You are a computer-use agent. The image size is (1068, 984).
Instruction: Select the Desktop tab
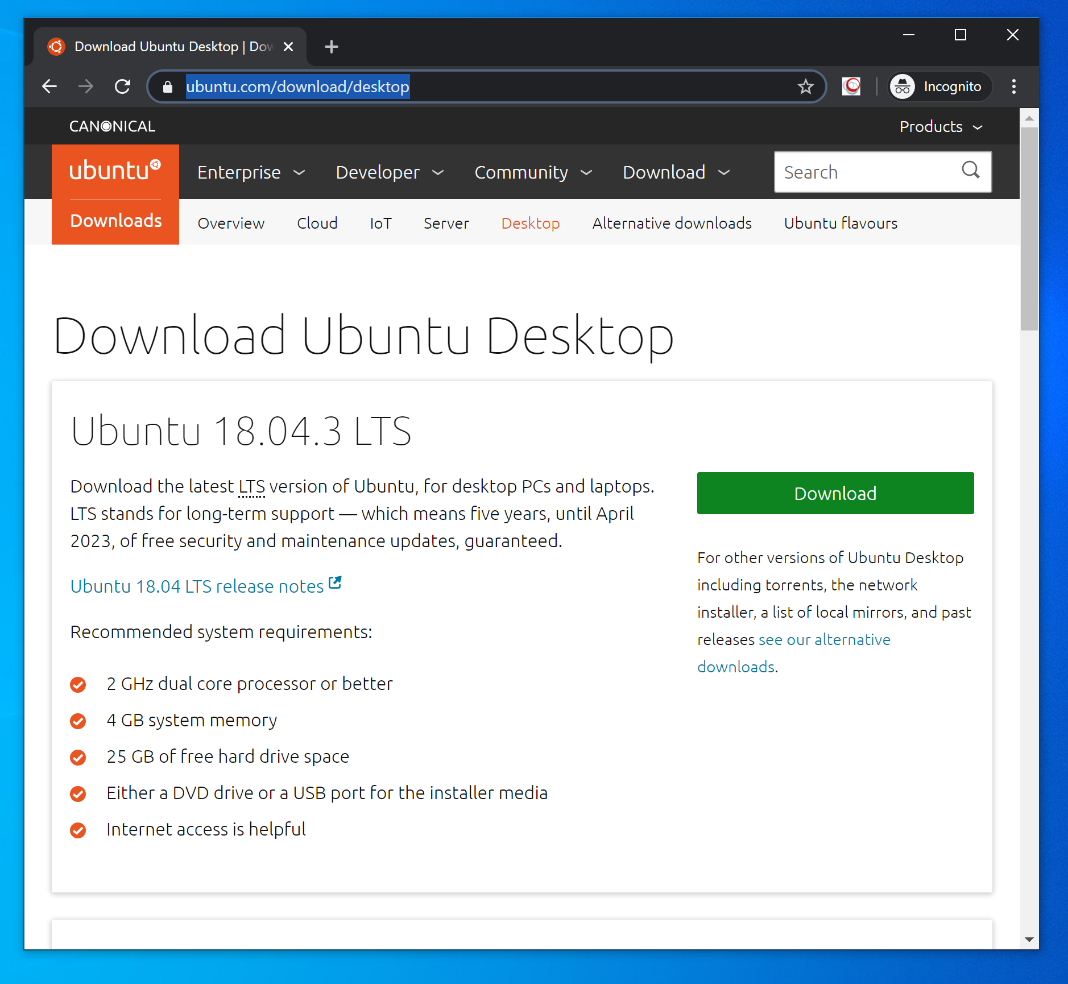530,223
